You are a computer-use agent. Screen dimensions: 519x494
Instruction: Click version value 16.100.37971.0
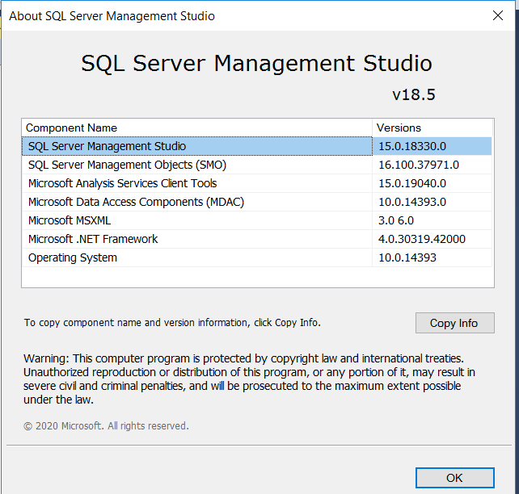[x=419, y=165]
